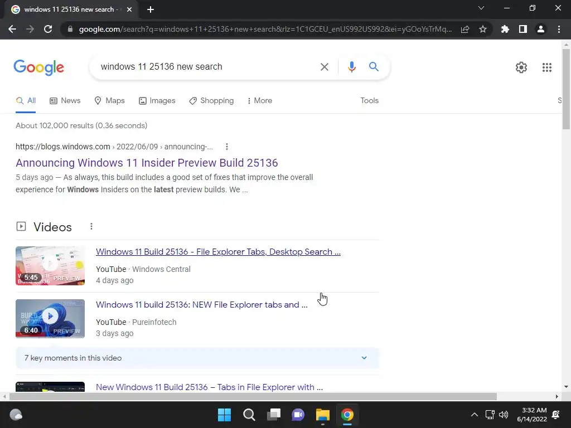This screenshot has width=571, height=428.
Task: Clear the search box with the X
Action: click(324, 67)
